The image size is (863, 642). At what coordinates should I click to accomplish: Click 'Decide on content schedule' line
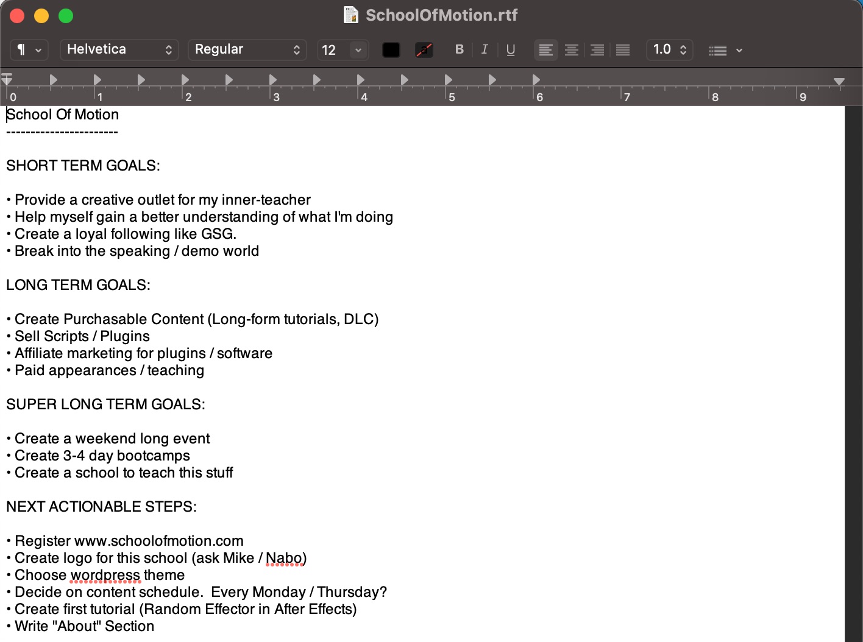(197, 592)
